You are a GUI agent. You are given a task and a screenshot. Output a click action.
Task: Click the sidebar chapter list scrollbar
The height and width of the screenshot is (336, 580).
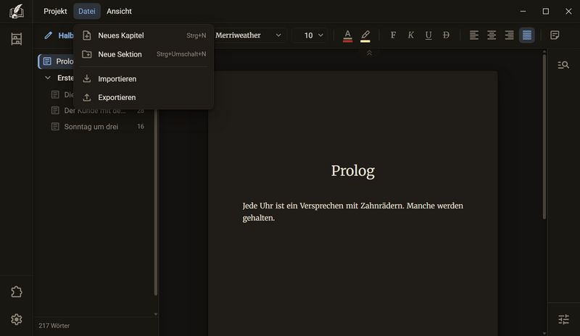[x=156, y=201]
